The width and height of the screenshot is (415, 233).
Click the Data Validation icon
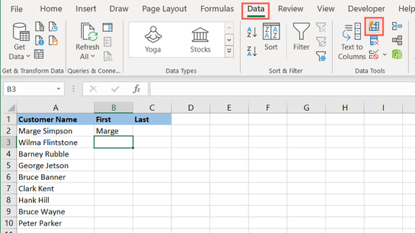(x=374, y=55)
